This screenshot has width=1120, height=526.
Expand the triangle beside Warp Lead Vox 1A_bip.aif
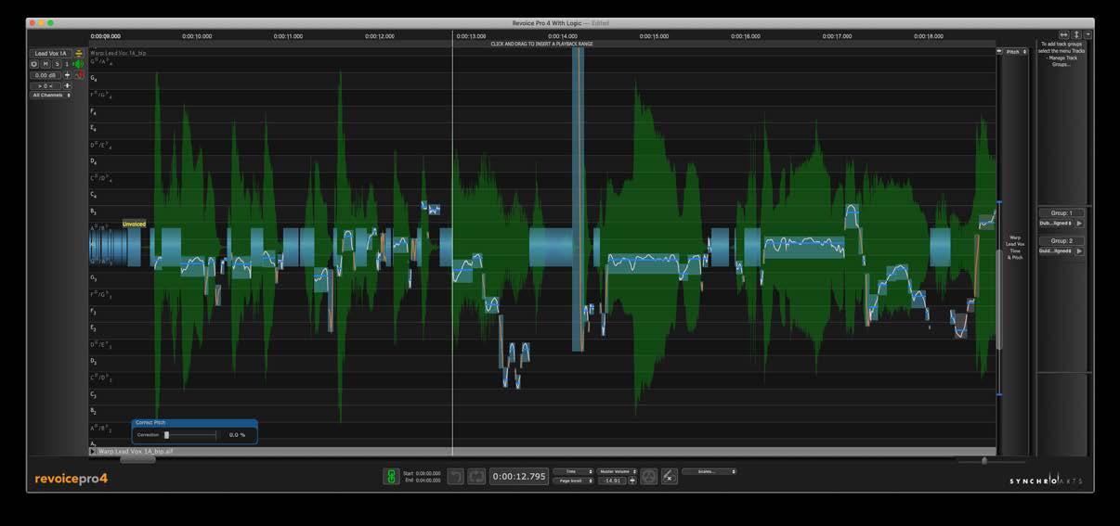[x=93, y=452]
